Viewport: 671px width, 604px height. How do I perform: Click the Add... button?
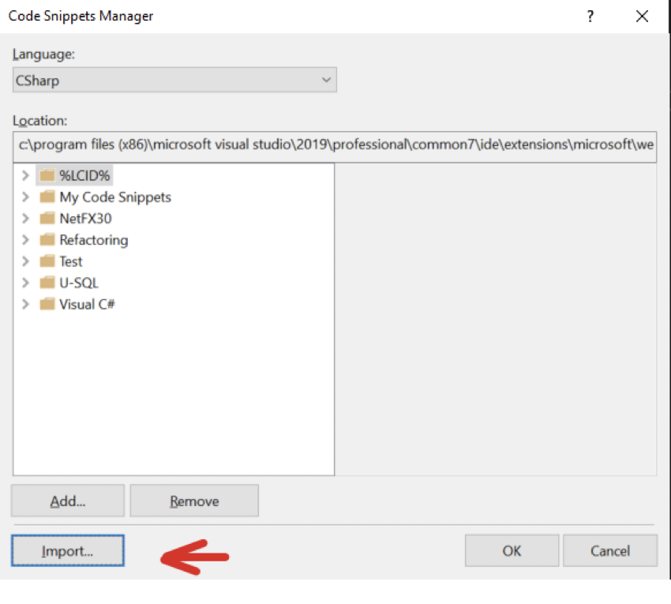[x=68, y=501]
